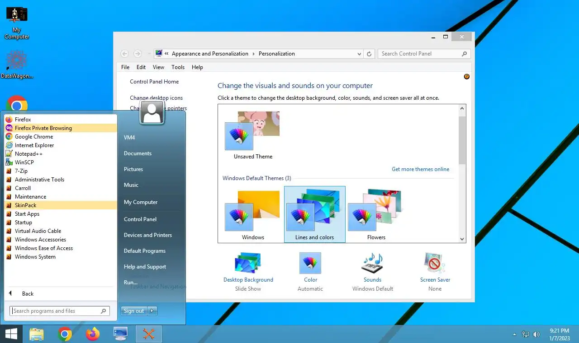Viewport: 579px width, 343px height.
Task: Select Appearance and Personalization breadcrumb
Action: point(210,54)
